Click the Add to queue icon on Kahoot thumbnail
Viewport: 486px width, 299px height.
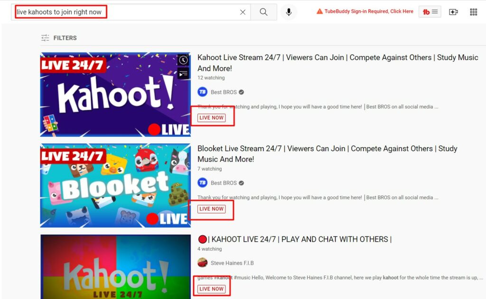click(x=183, y=73)
